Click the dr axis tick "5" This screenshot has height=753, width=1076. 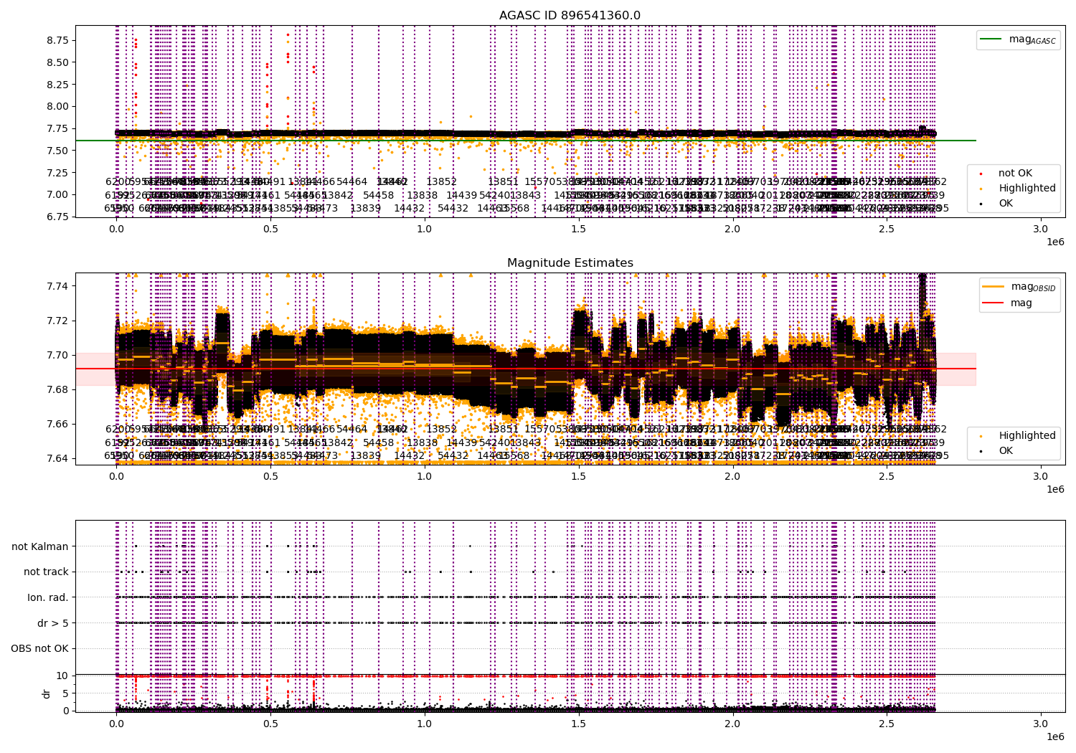pos(66,693)
